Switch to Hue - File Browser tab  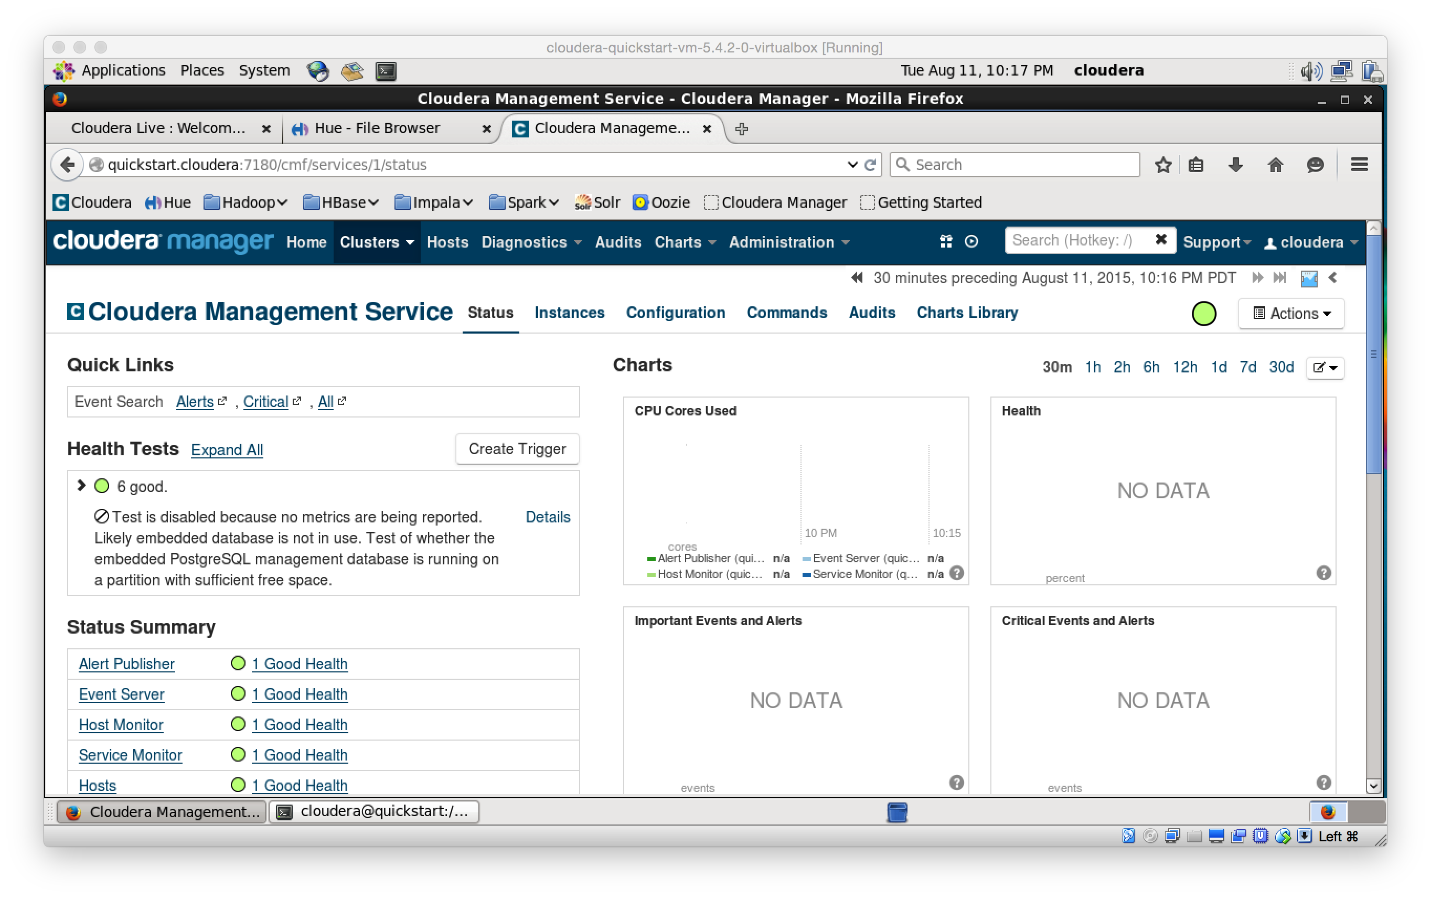pos(377,129)
